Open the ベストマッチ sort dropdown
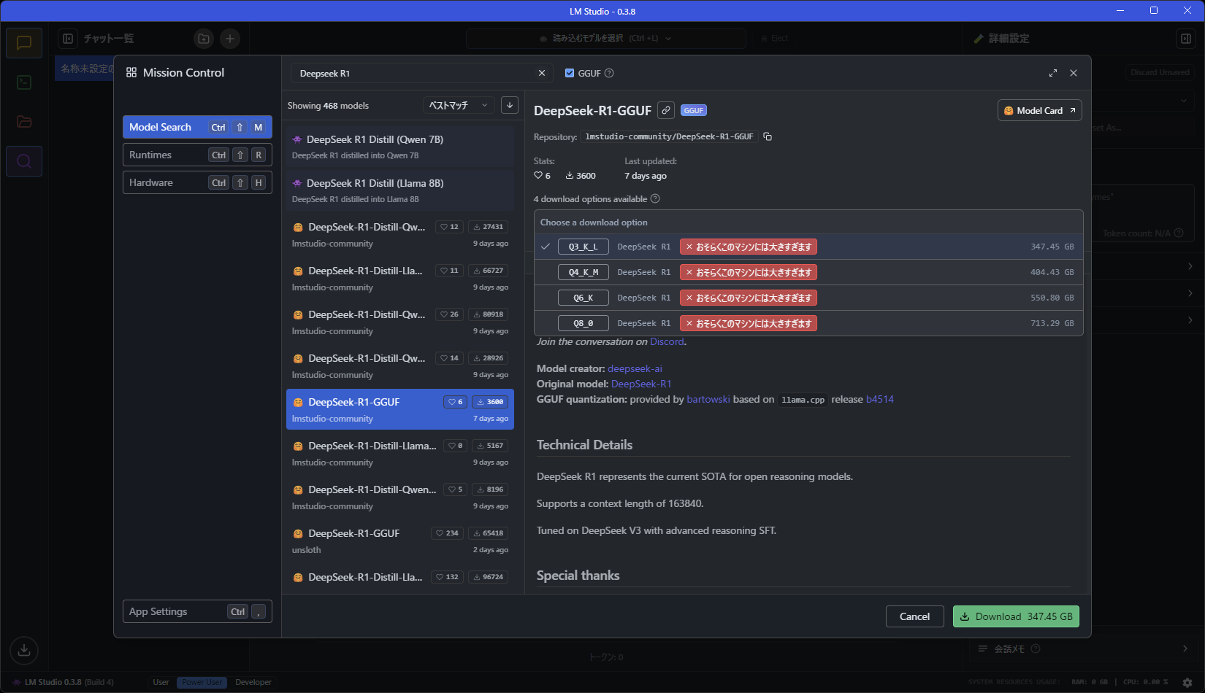The image size is (1205, 693). [x=457, y=105]
